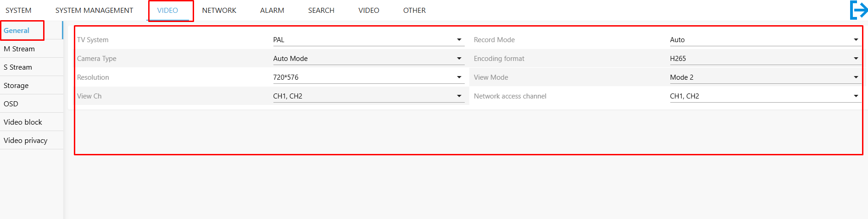Viewport: 868px width, 219px height.
Task: Click the blue logout exit icon
Action: click(x=858, y=10)
